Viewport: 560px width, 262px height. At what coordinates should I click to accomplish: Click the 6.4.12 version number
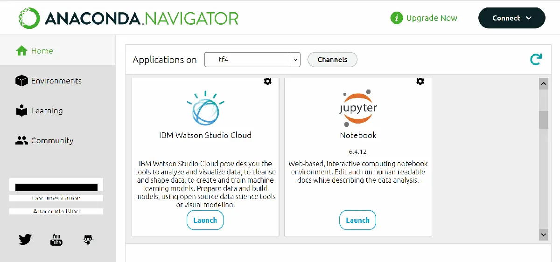pos(358,152)
